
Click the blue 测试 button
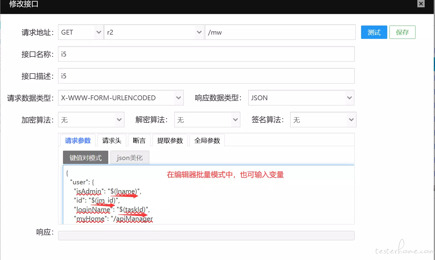(374, 32)
